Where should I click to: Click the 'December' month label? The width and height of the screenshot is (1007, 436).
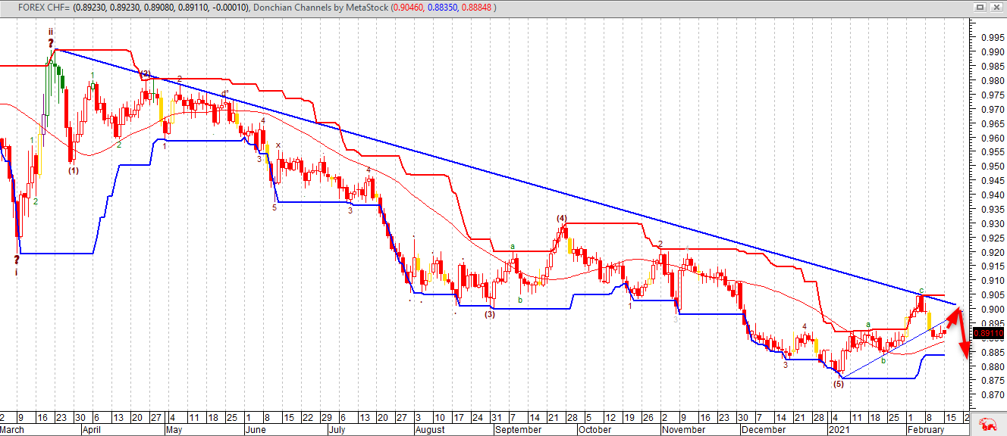(764, 429)
